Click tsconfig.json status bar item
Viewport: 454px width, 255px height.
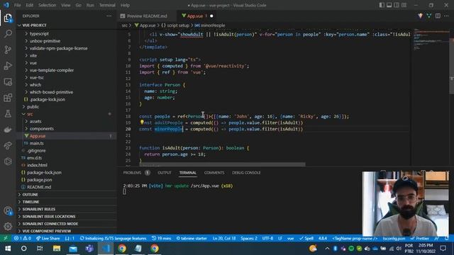pyautogui.click(x=394, y=239)
